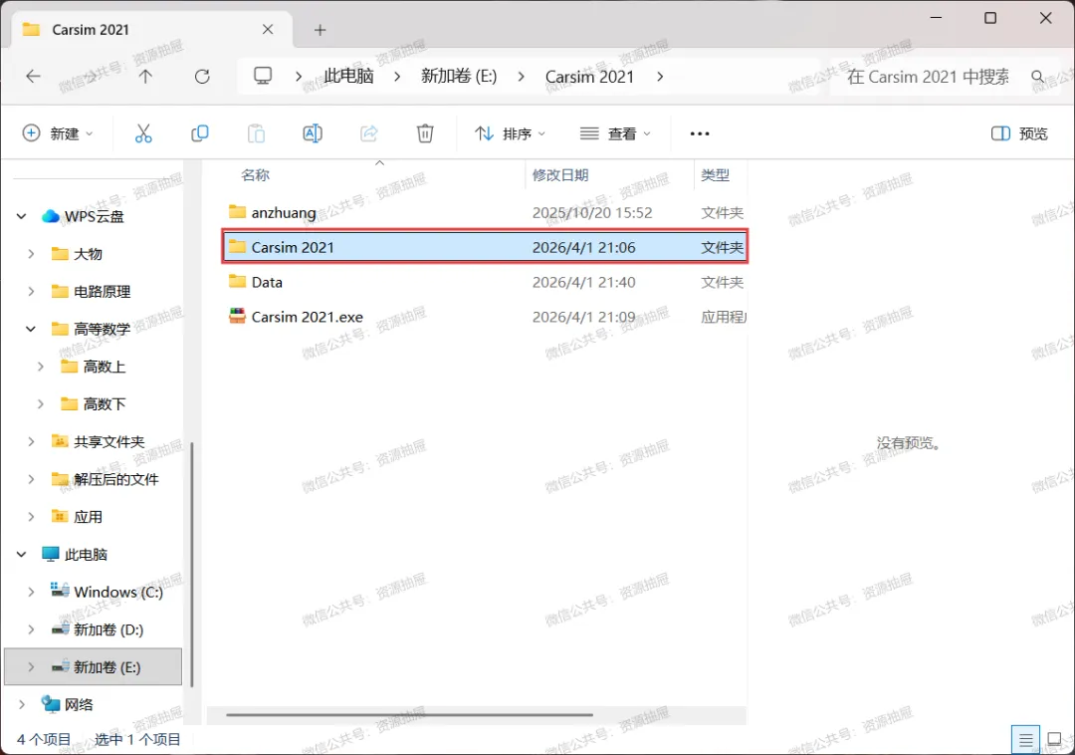This screenshot has width=1075, height=755.
Task: Click the 2026/4/1 21:09 date cell
Action: pos(583,317)
